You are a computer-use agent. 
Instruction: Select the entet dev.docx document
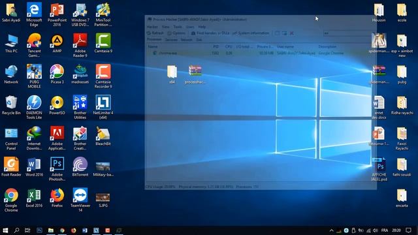point(379,107)
